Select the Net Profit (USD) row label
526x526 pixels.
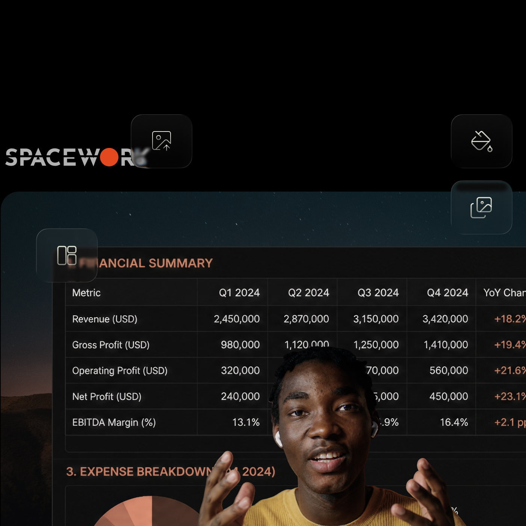click(107, 397)
